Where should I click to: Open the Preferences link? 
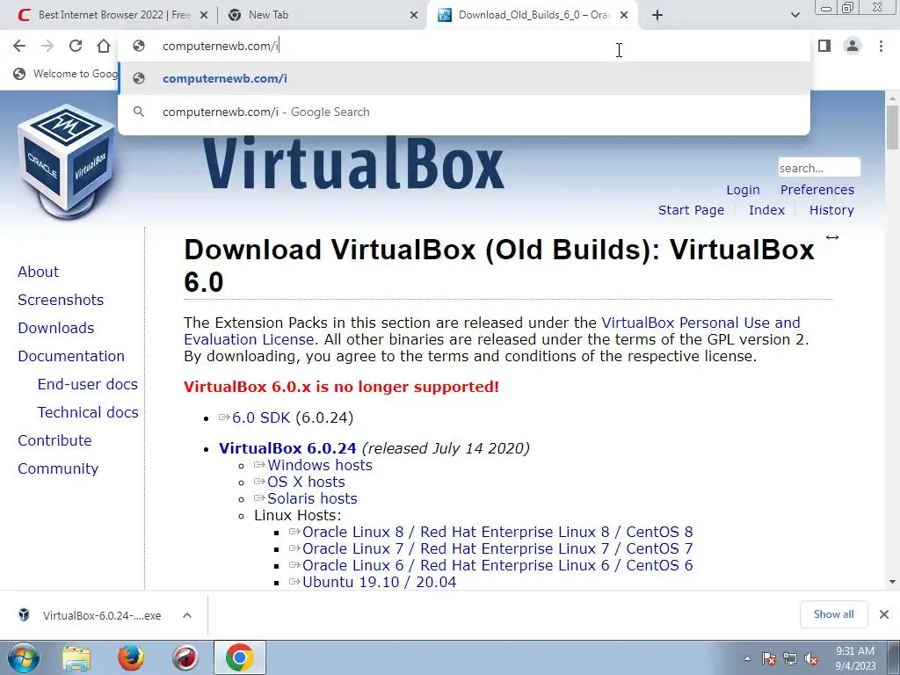coord(817,190)
